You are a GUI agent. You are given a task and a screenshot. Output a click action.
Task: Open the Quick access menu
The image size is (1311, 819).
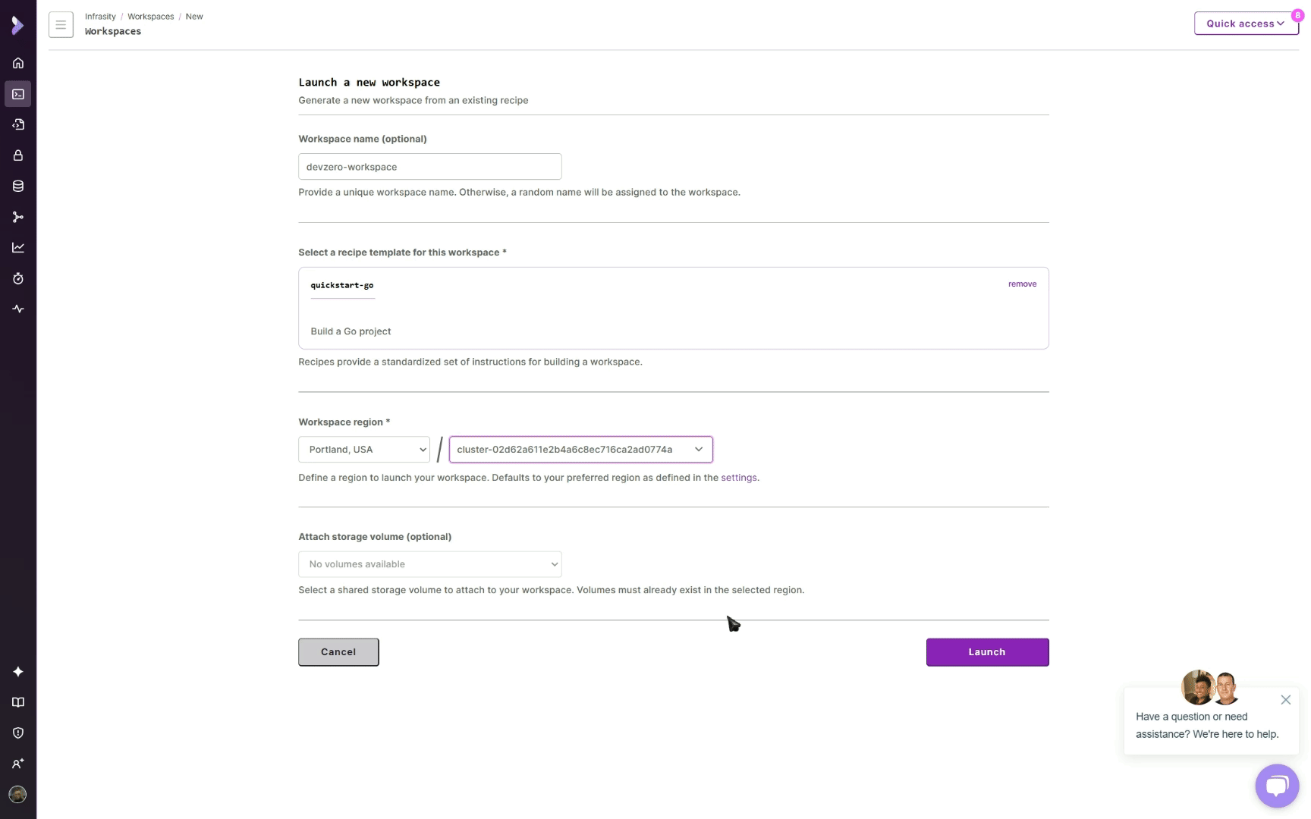point(1245,24)
